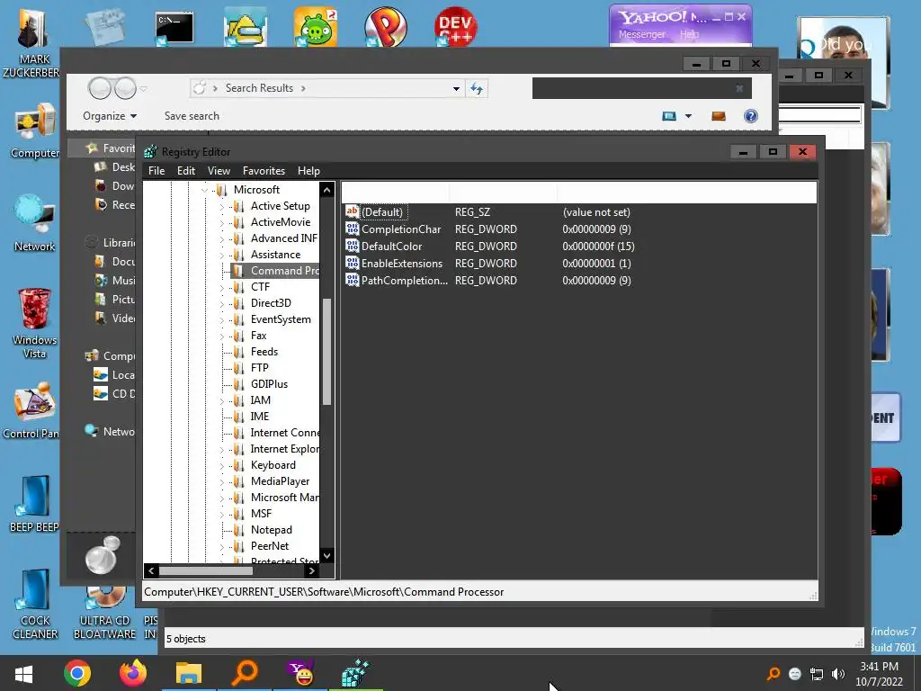921x691 pixels.
Task: Open the BEEP BEEP desktop shortcut
Action: pyautogui.click(x=35, y=504)
